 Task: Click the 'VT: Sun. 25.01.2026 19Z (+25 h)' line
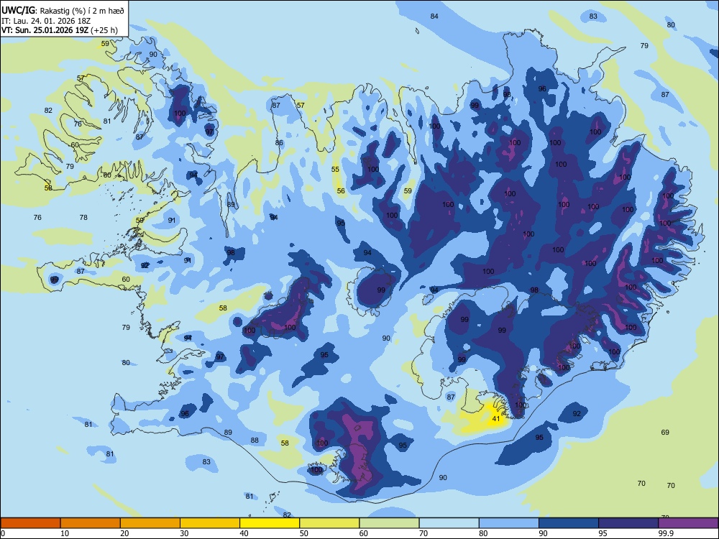click(59, 30)
